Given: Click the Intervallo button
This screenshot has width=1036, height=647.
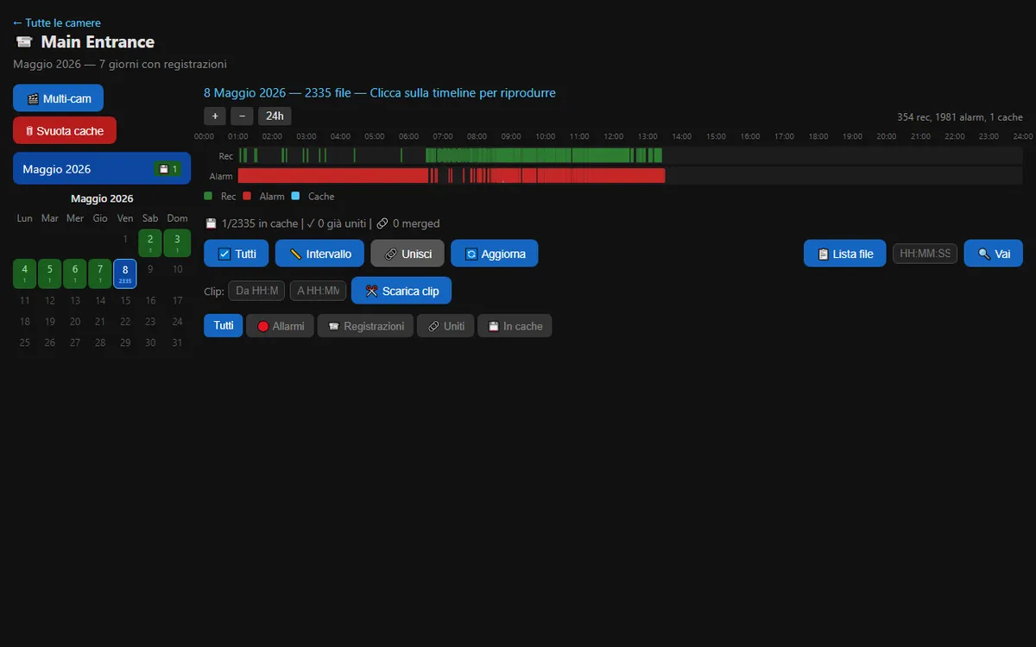Looking at the screenshot, I should [x=319, y=254].
